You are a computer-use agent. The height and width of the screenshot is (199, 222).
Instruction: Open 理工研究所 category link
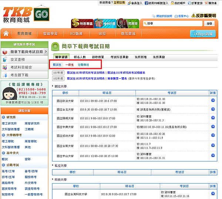[x=9, y=123]
